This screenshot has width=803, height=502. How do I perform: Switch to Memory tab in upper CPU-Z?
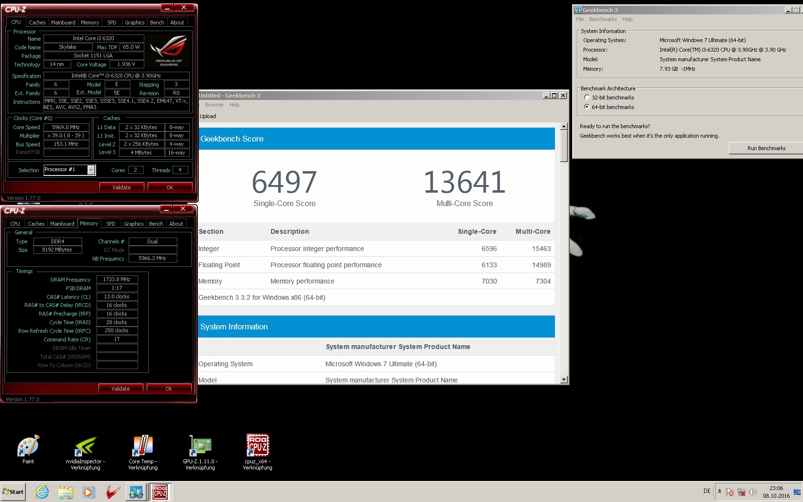[90, 22]
